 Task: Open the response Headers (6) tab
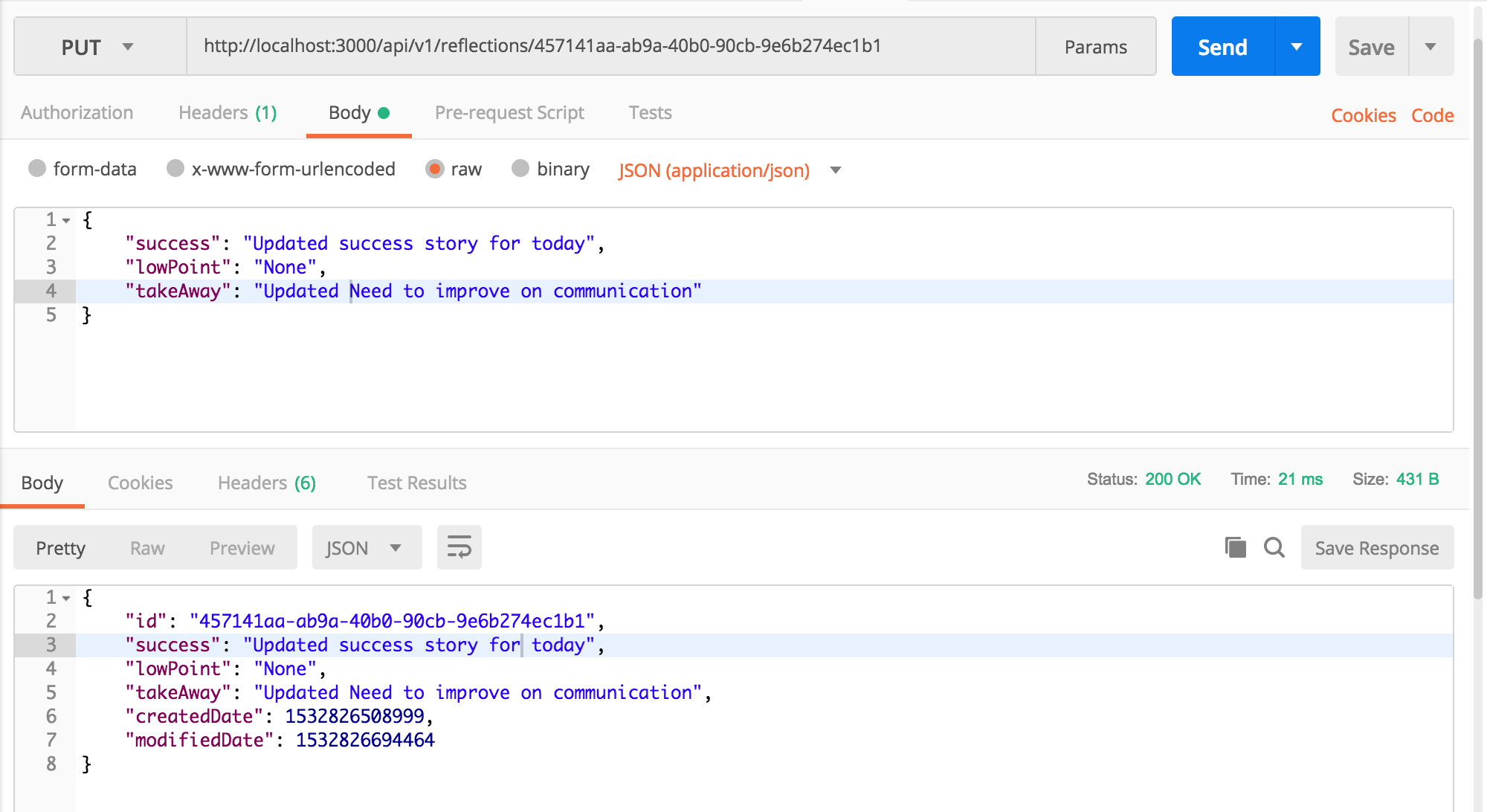point(266,483)
